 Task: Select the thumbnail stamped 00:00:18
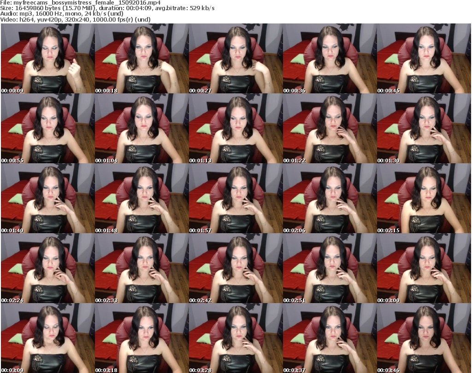coord(142,58)
